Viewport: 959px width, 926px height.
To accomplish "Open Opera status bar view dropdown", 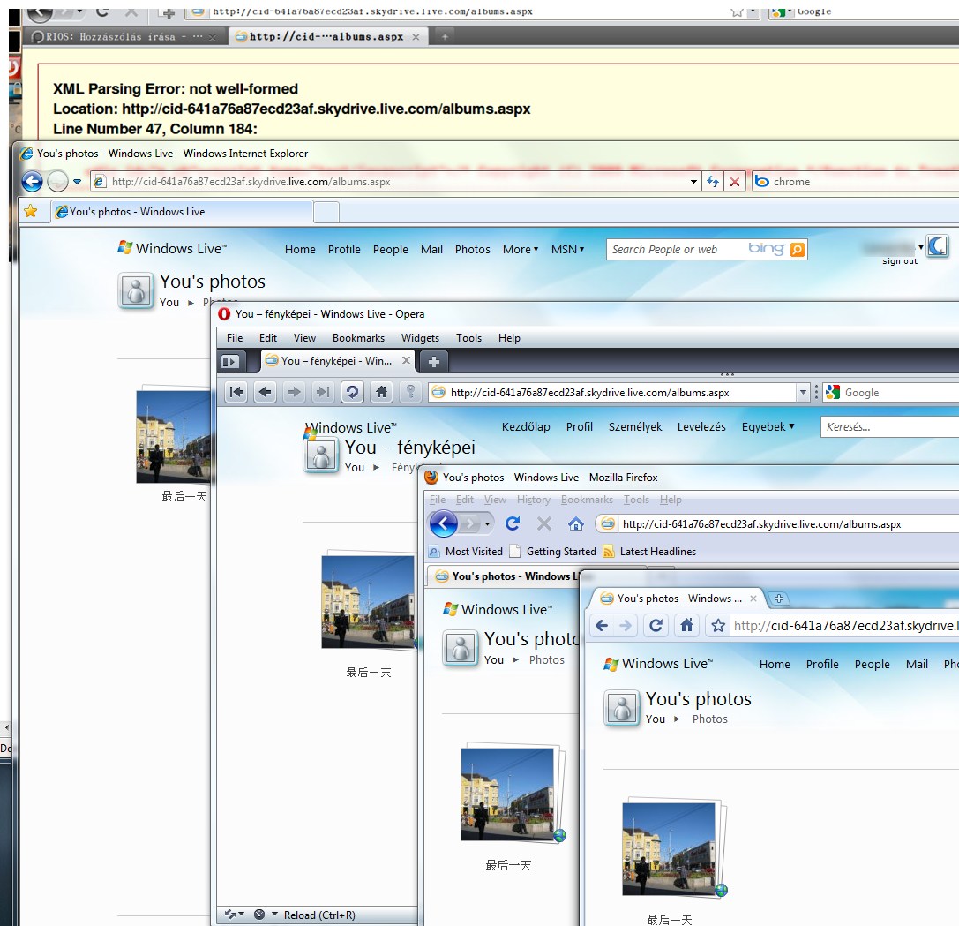I will (x=274, y=915).
